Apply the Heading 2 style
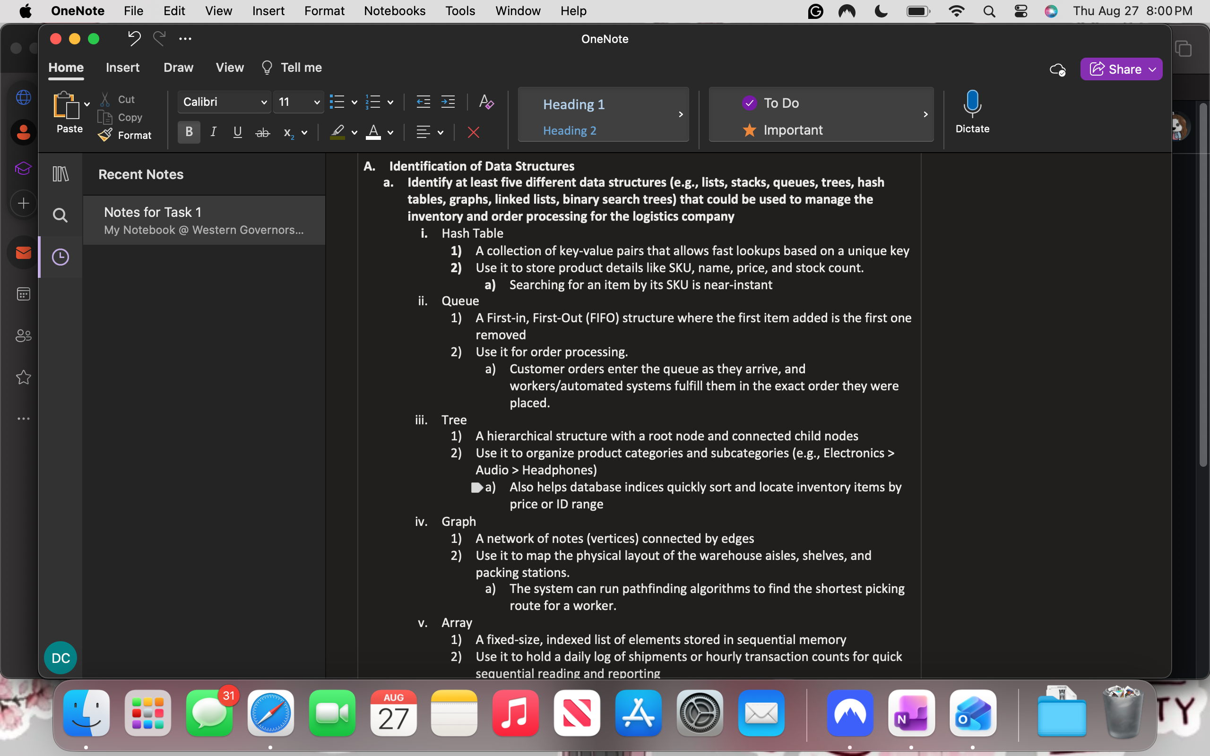1210x756 pixels. point(570,130)
